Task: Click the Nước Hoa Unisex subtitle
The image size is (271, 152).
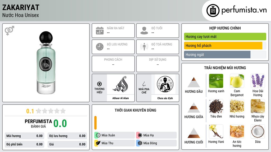Action: [21, 15]
